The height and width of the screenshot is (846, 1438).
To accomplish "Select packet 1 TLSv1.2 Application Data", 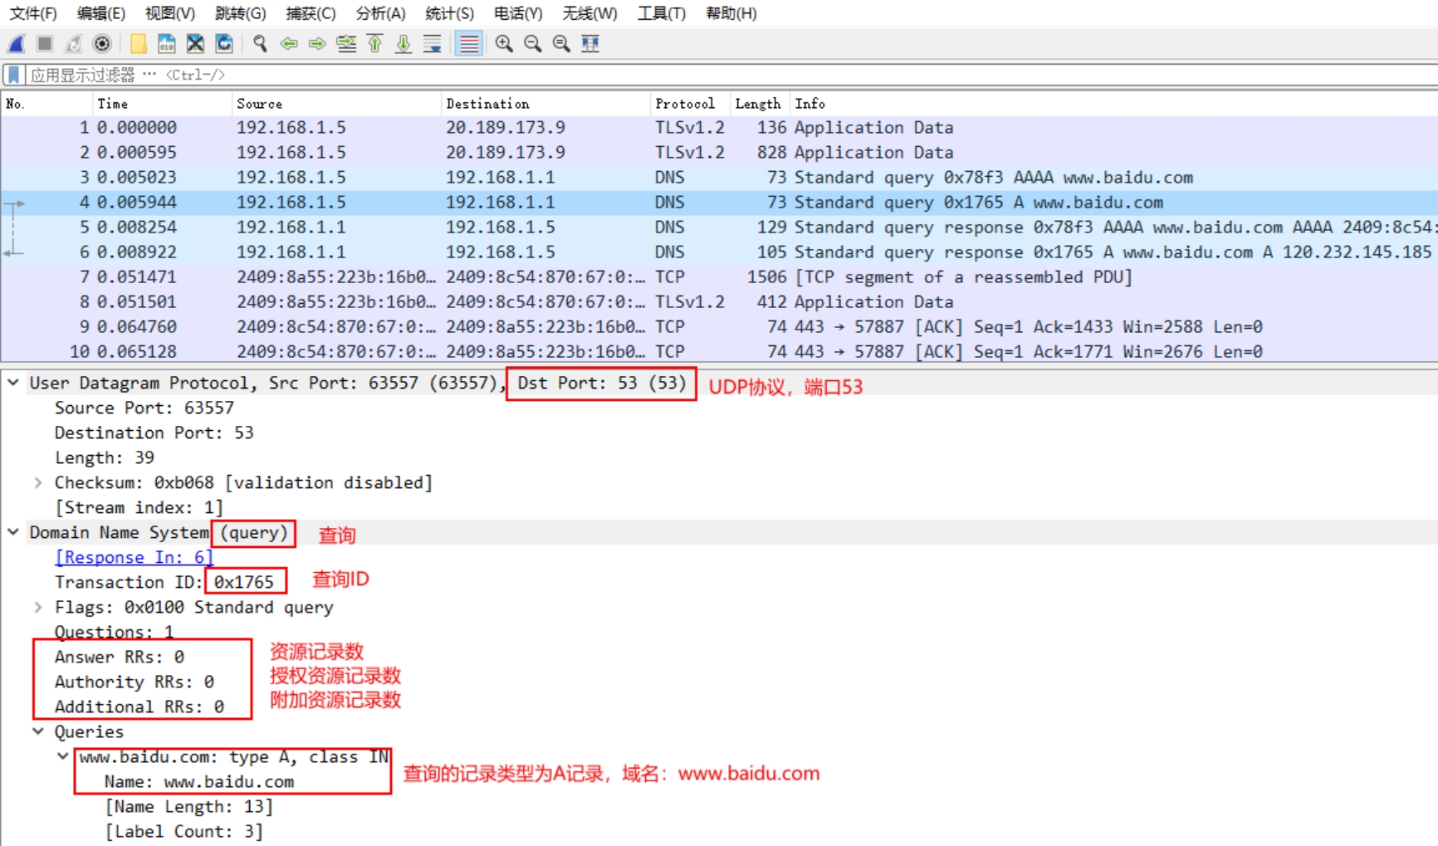I will (x=719, y=127).
